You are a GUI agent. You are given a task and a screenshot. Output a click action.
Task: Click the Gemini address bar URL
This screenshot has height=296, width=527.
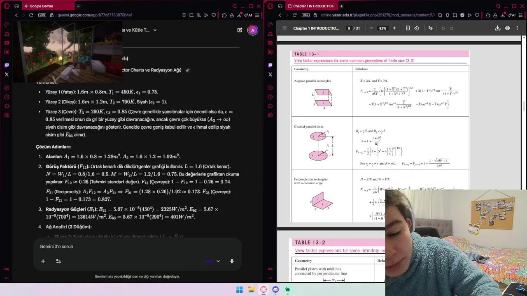(95, 15)
